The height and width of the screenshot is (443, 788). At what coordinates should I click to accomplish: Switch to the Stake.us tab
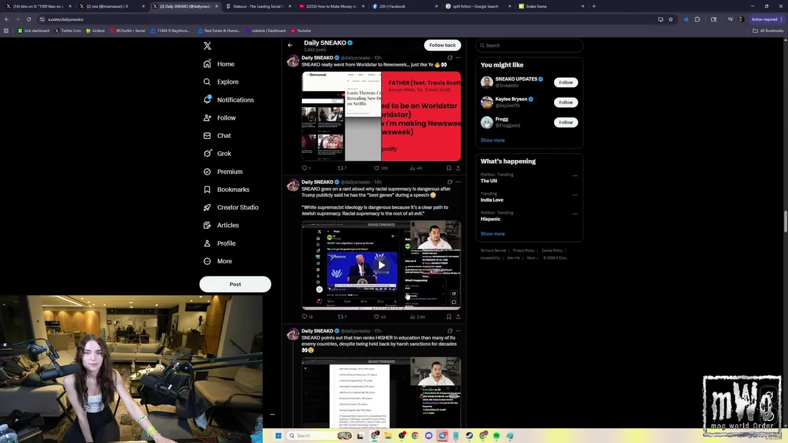[258, 6]
